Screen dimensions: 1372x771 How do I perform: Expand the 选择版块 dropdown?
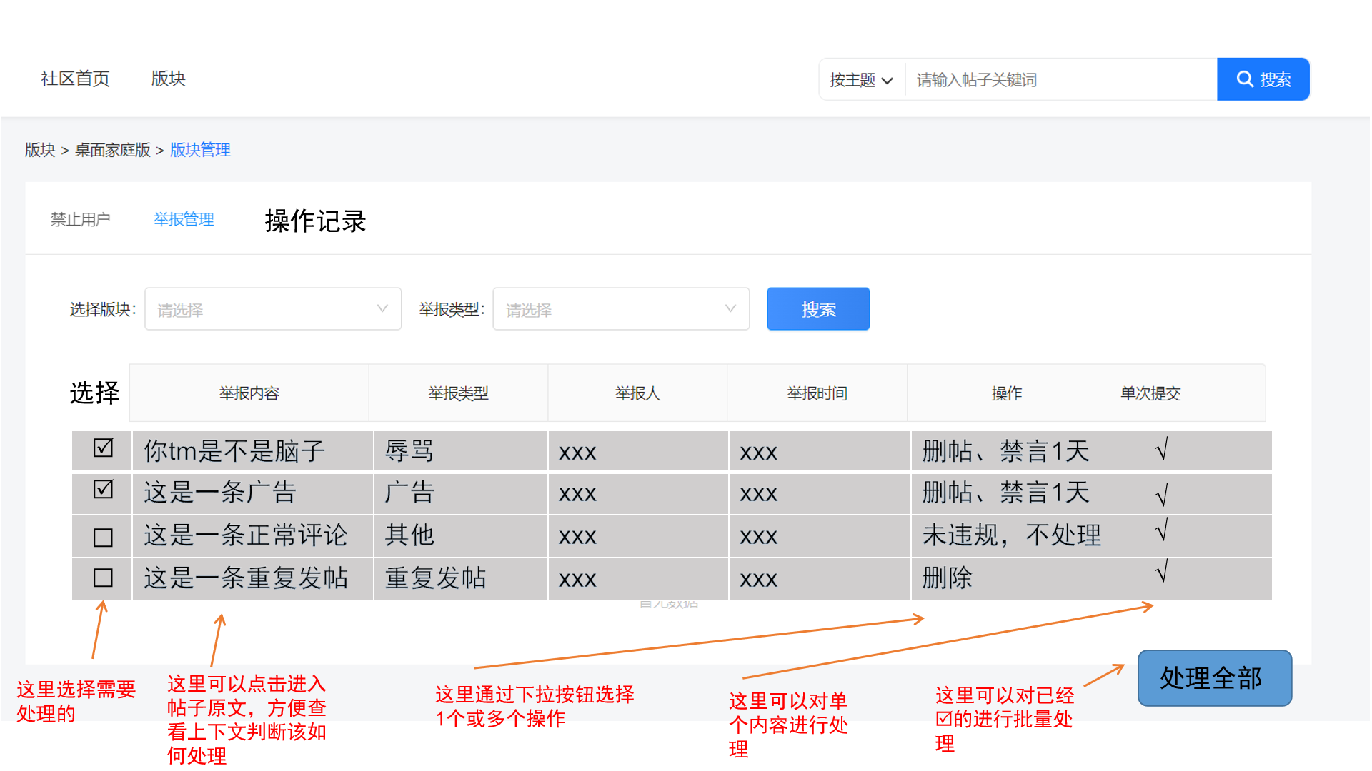pyautogui.click(x=273, y=309)
